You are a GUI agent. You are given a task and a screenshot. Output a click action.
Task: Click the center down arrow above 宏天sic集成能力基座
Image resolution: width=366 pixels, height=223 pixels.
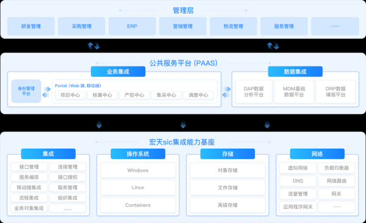tap(183, 124)
